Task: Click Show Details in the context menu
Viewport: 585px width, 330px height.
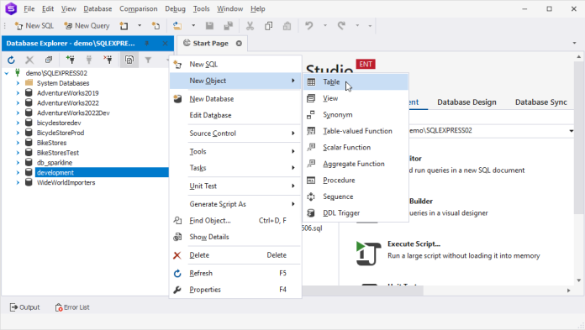Action: click(235, 237)
